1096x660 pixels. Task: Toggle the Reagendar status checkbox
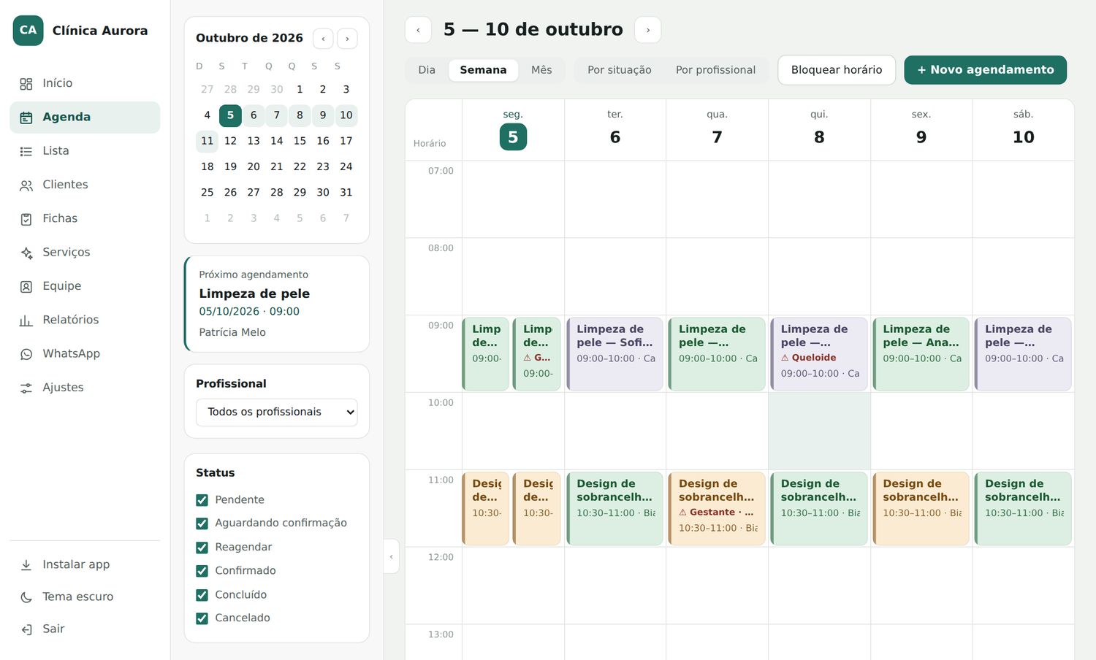click(x=202, y=548)
